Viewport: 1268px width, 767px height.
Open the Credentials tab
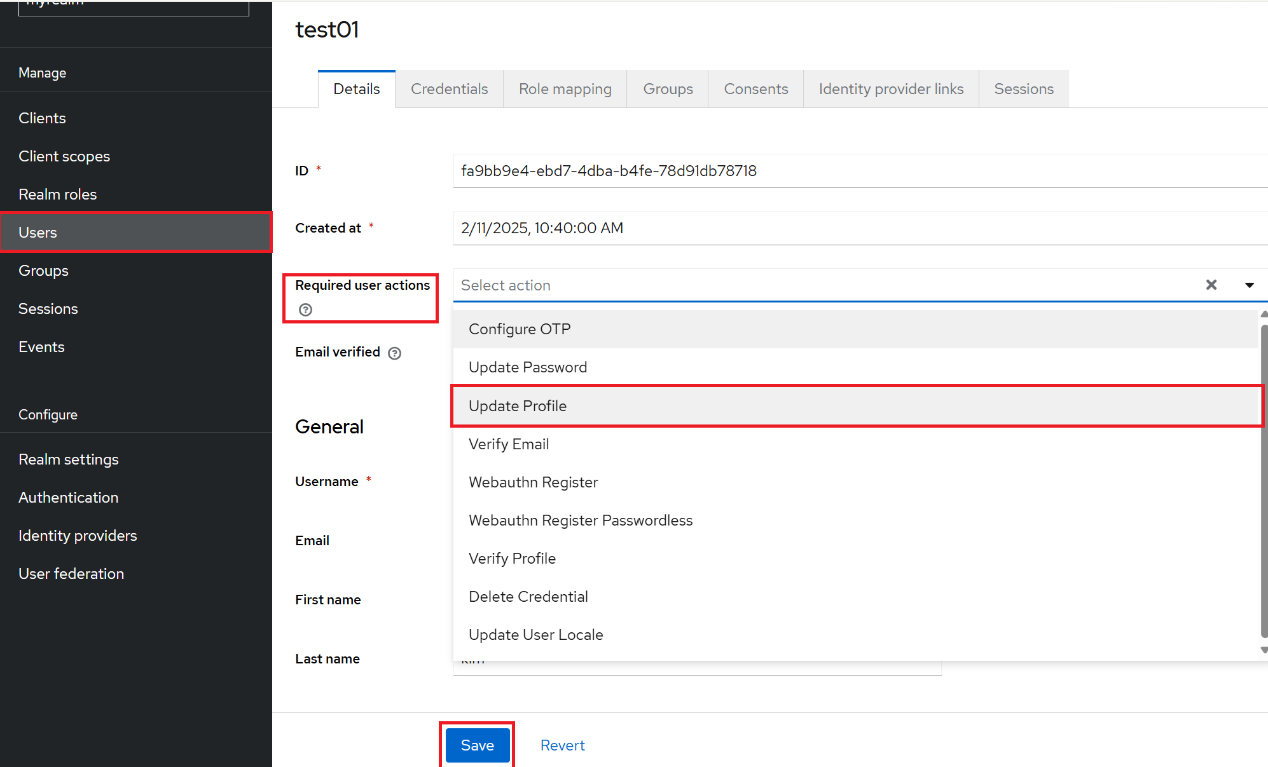pos(449,89)
